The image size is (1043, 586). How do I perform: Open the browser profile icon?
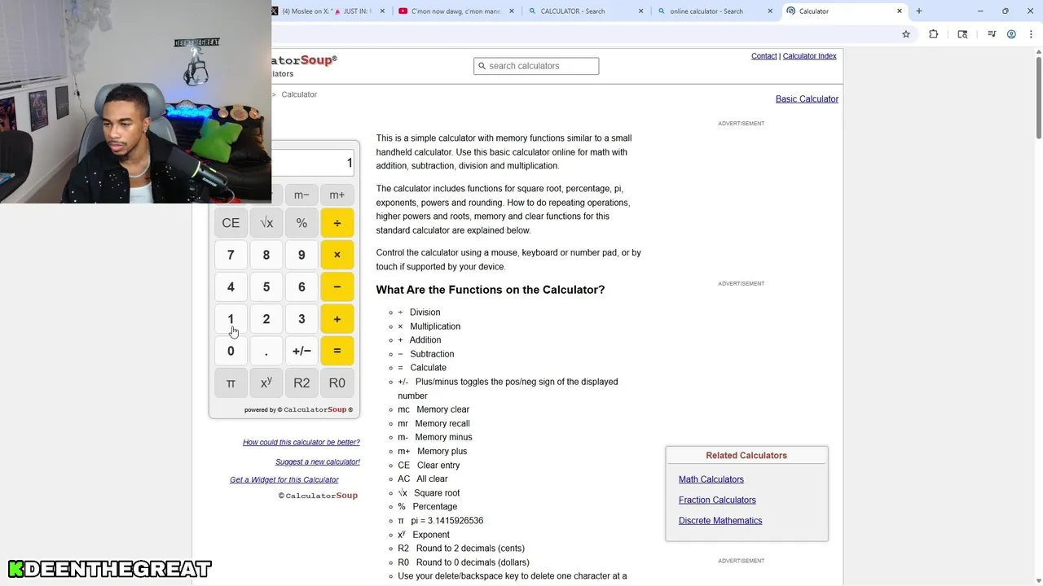(1011, 34)
